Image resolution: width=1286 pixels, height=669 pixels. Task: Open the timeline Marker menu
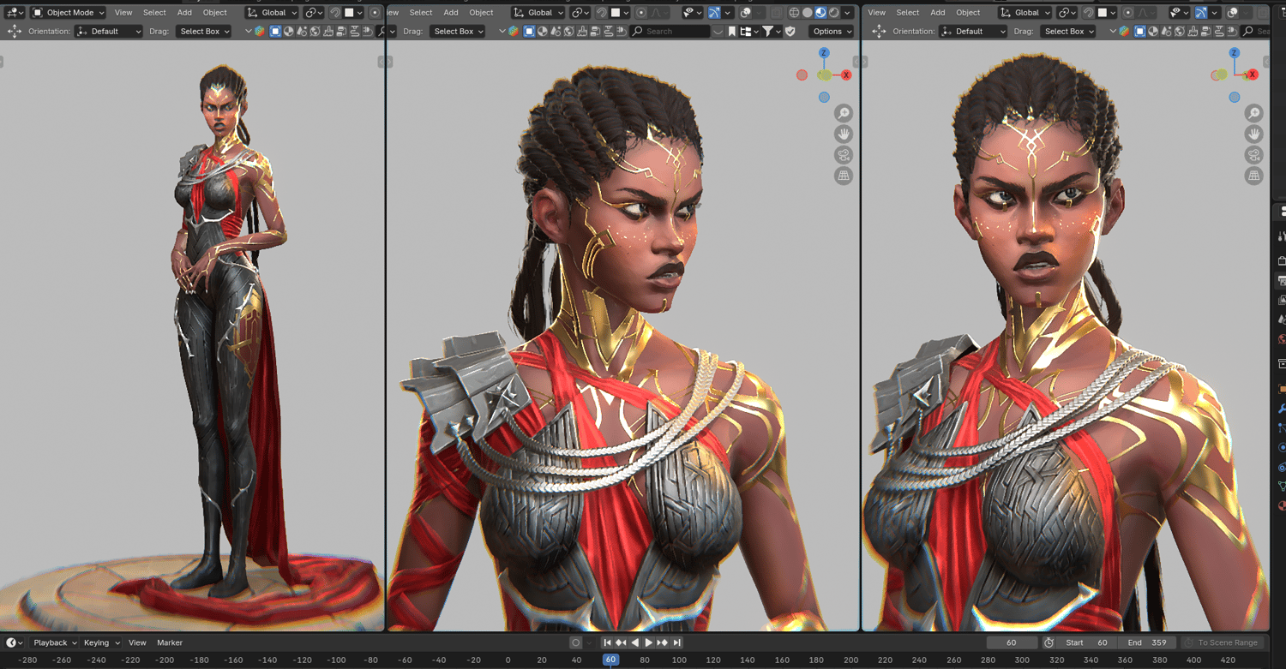(x=170, y=642)
